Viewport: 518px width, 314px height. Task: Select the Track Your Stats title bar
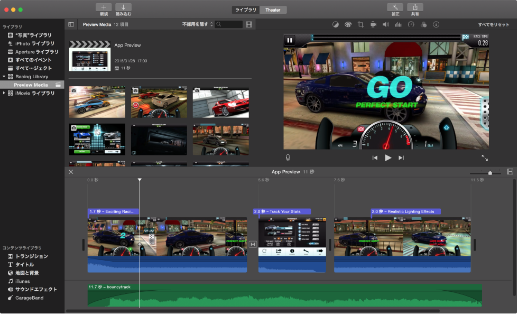pos(282,211)
